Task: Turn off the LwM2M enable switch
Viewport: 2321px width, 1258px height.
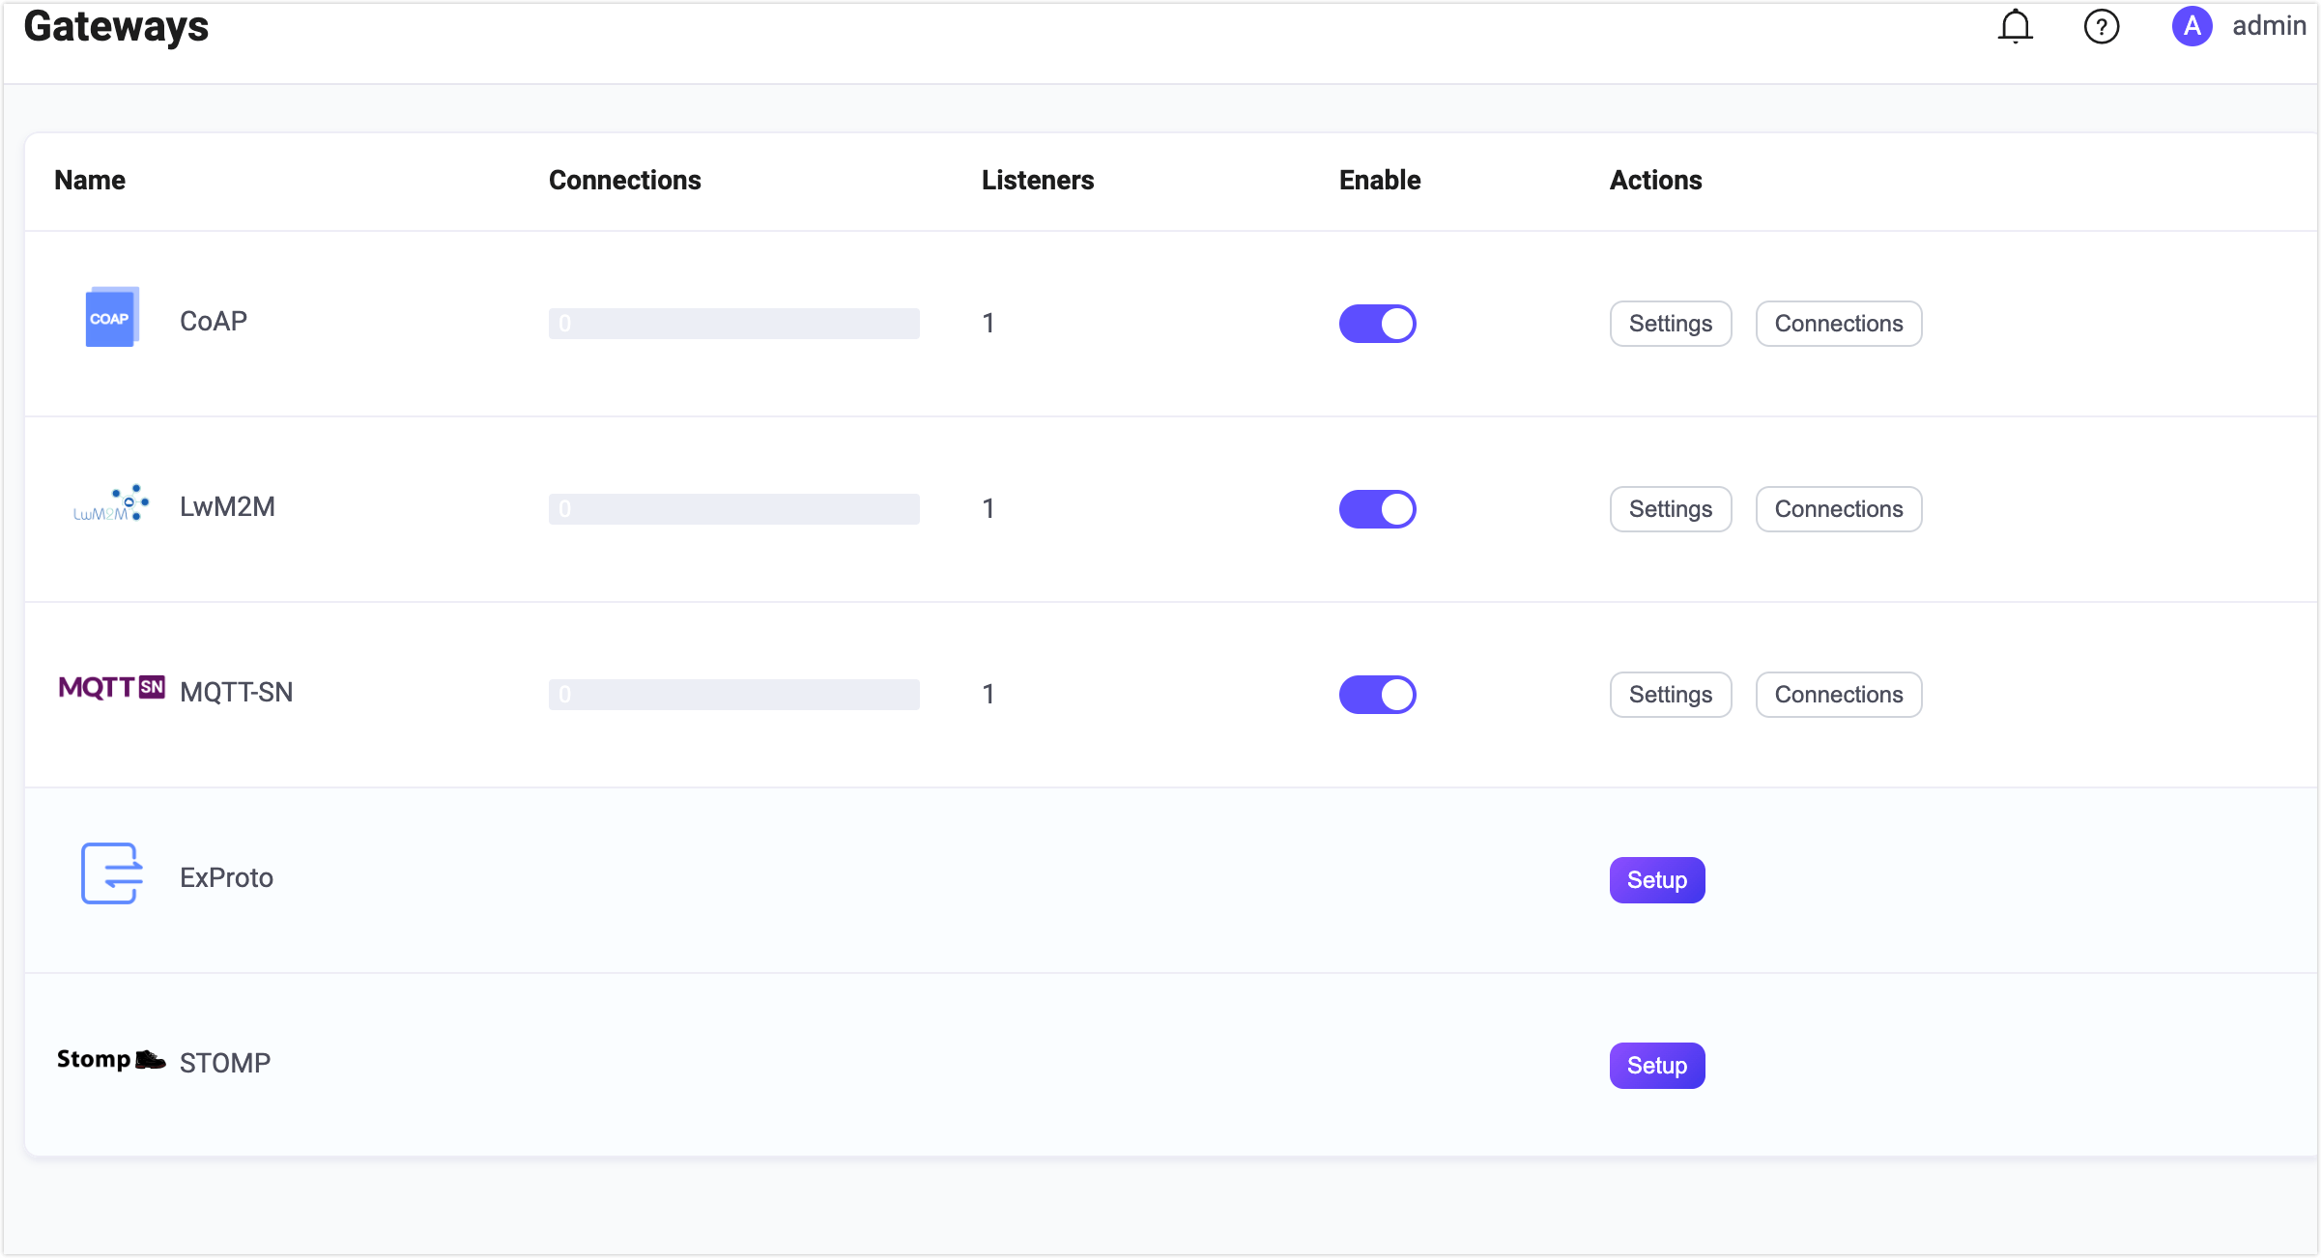Action: [x=1377, y=509]
